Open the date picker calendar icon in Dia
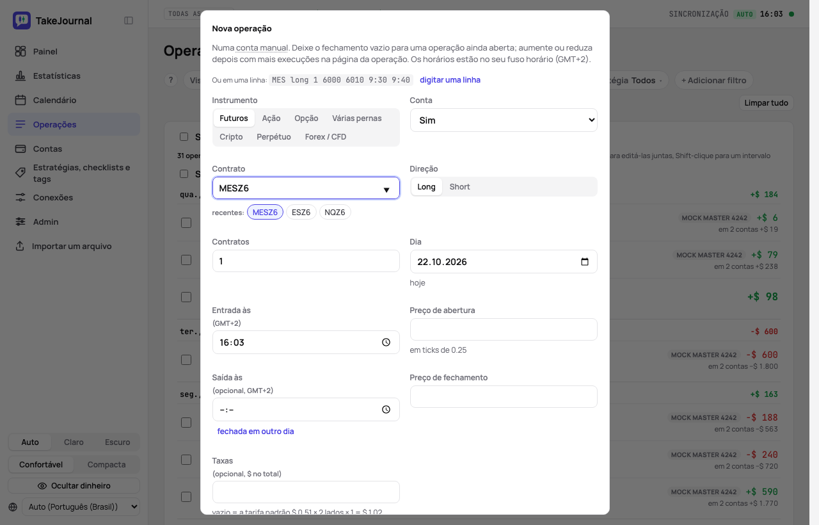This screenshot has height=525, width=819. coord(584,261)
